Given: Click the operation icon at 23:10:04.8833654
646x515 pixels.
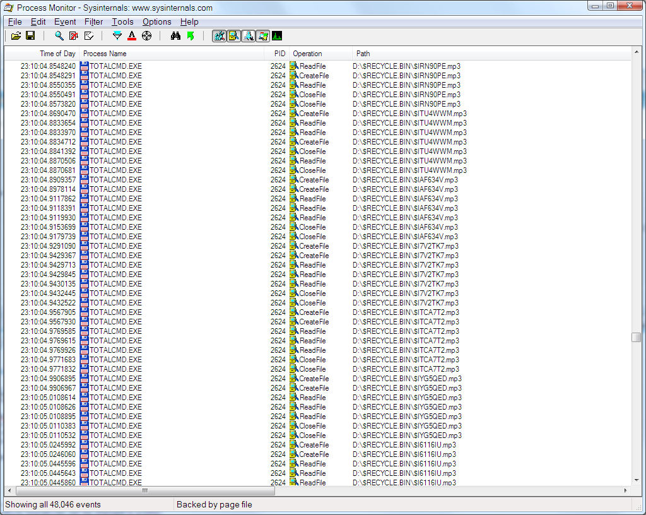Looking at the screenshot, I should (x=294, y=123).
